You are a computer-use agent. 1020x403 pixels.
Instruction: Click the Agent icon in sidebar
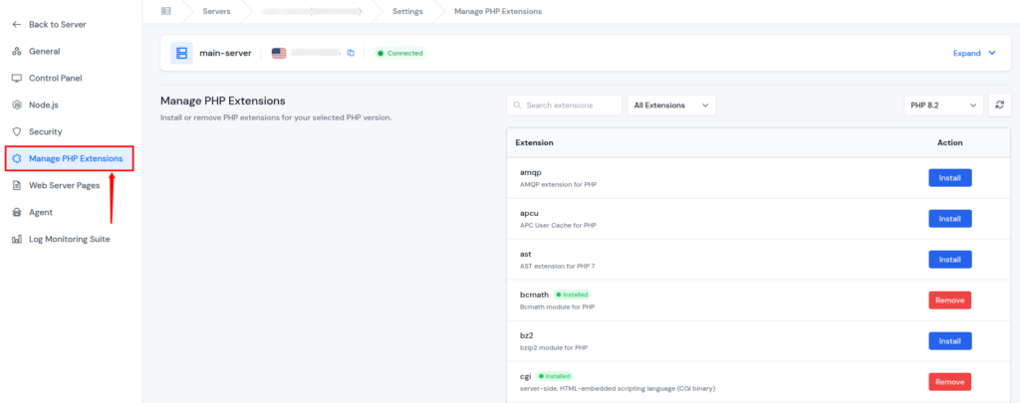(17, 212)
